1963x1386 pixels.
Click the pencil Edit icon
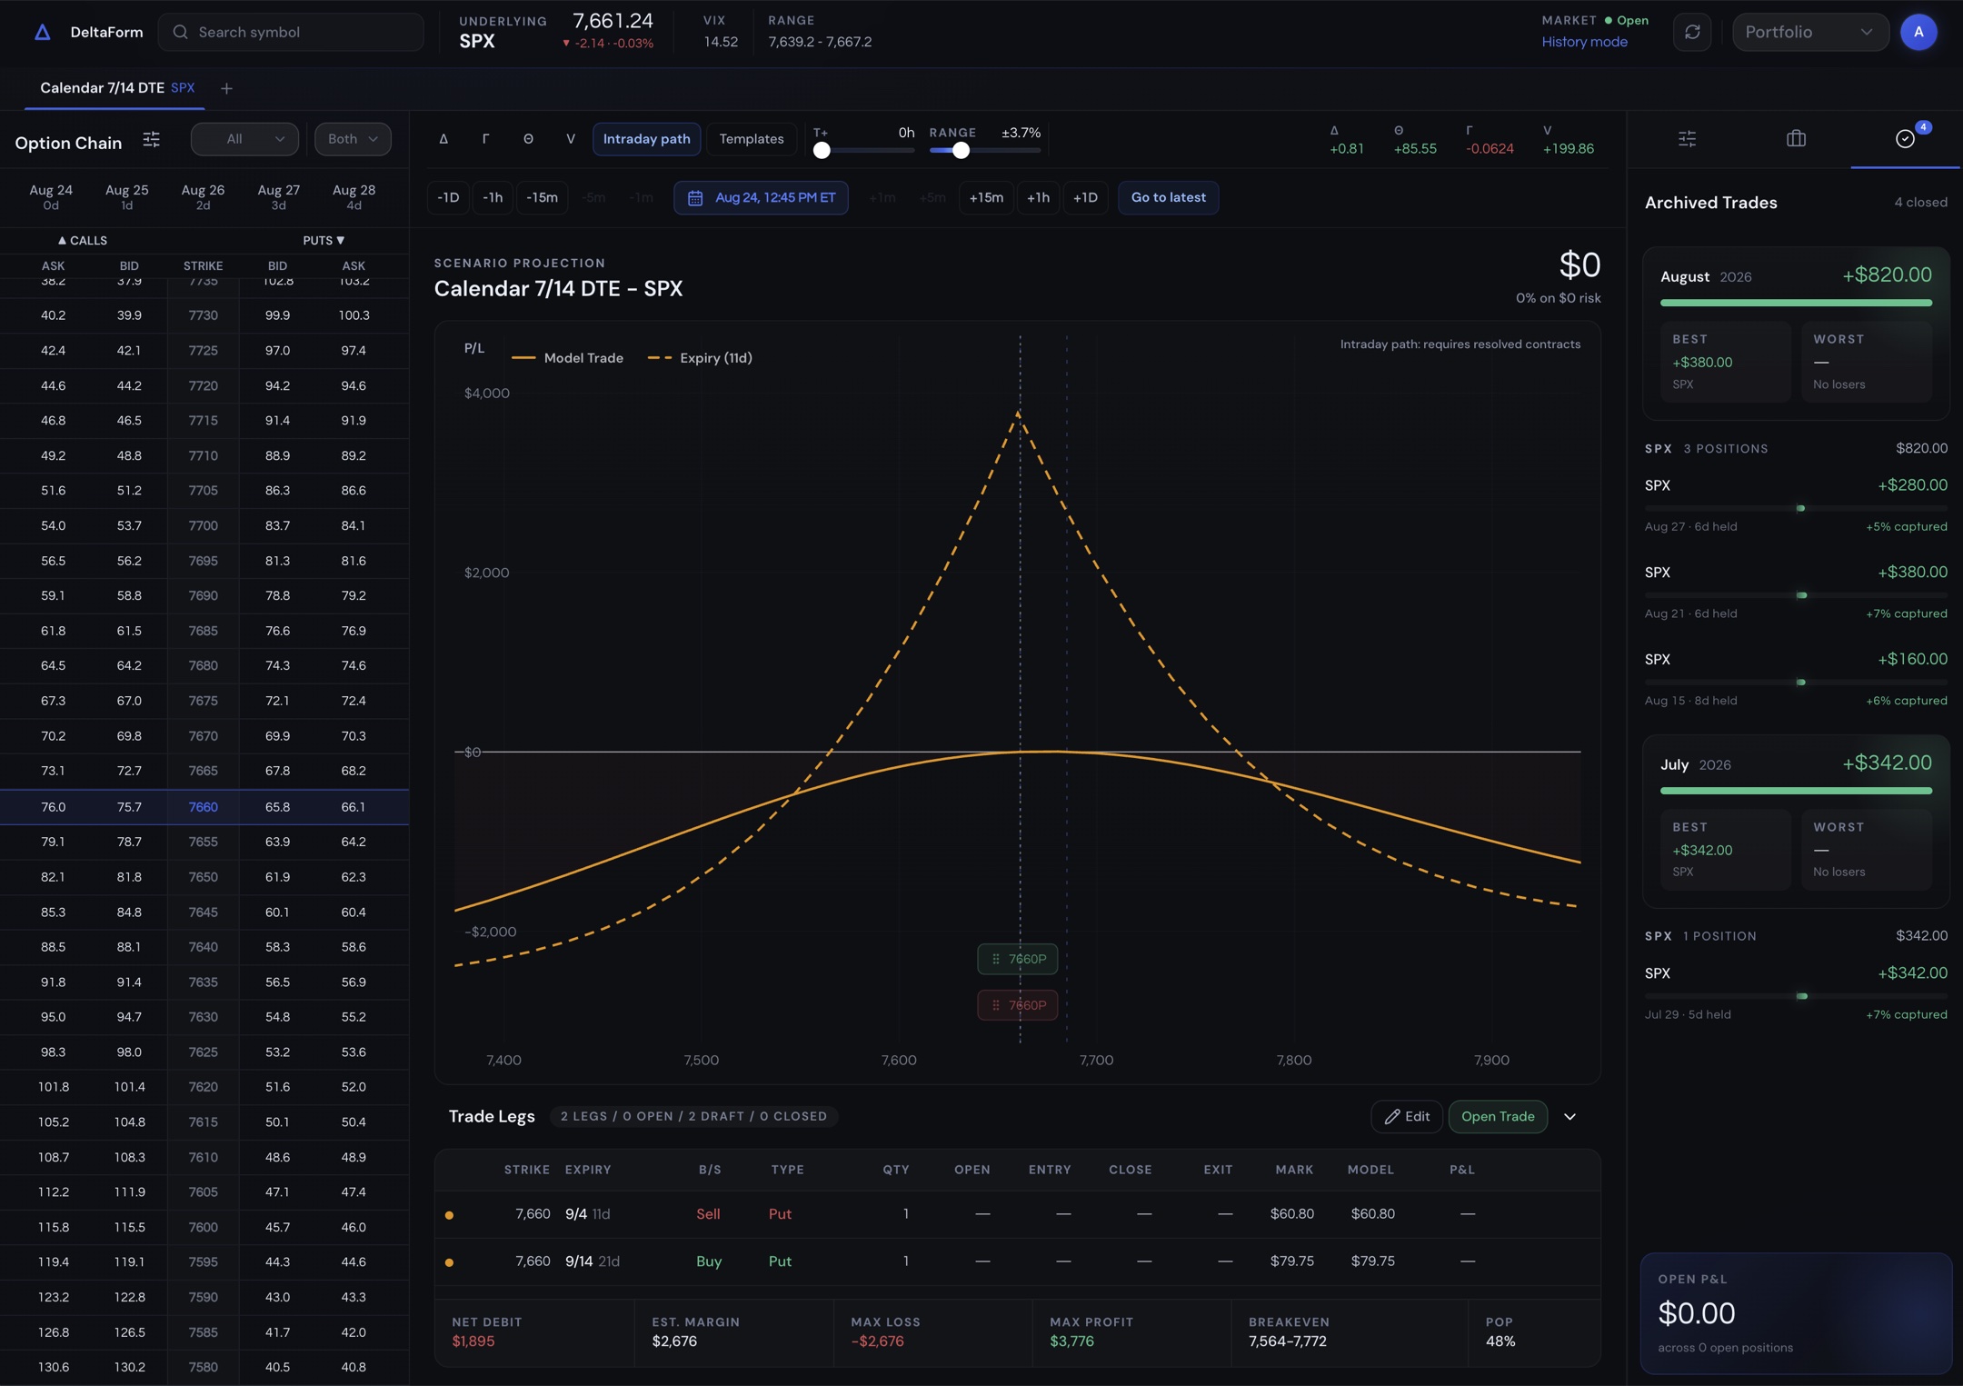click(x=1391, y=1117)
